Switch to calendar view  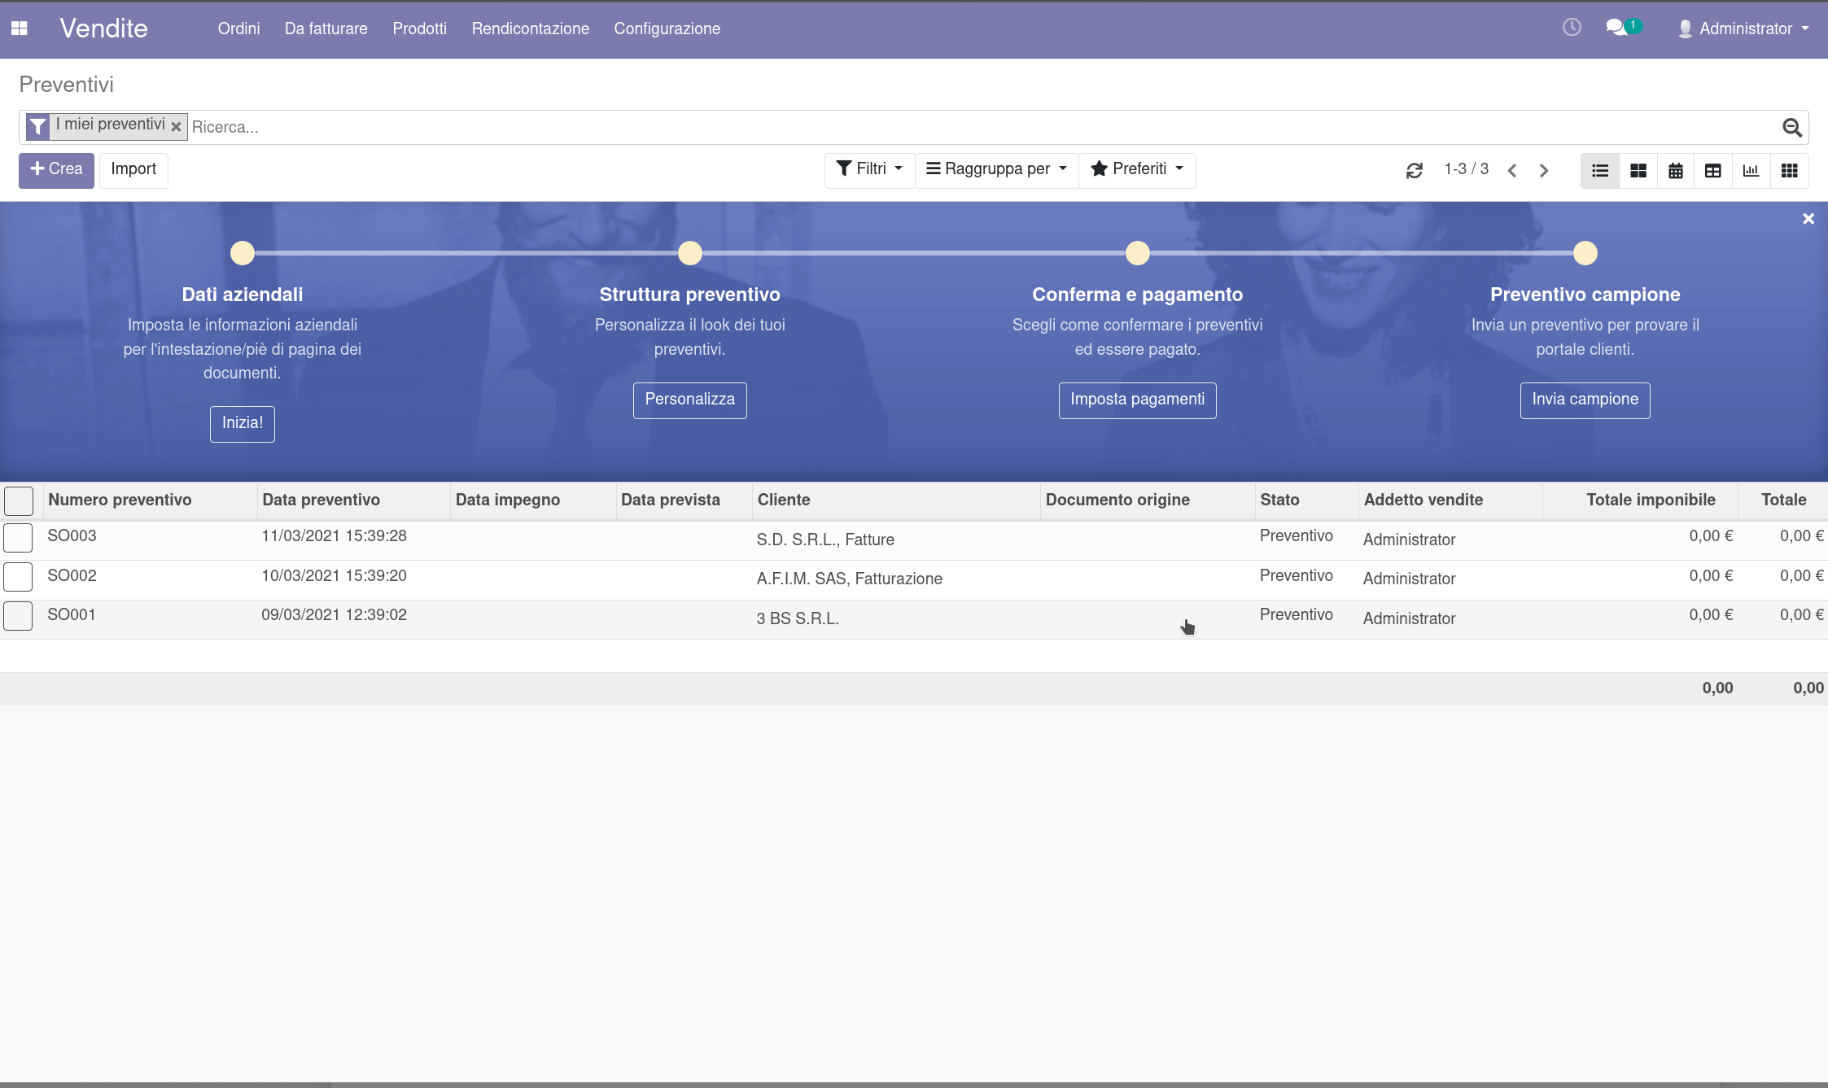click(1676, 170)
